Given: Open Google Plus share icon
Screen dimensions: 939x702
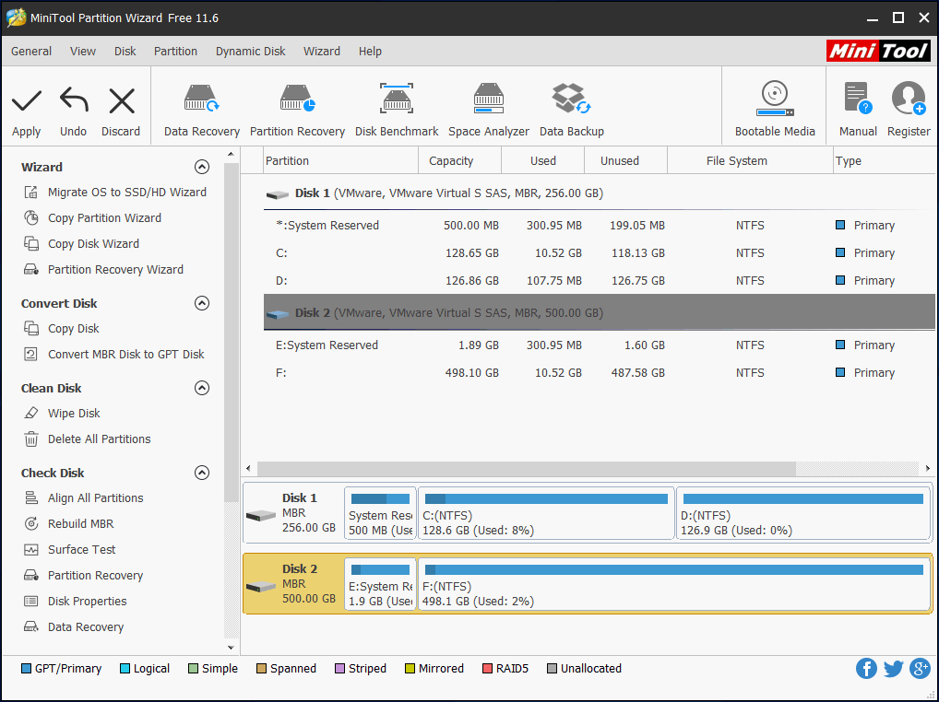Looking at the screenshot, I should (x=920, y=668).
